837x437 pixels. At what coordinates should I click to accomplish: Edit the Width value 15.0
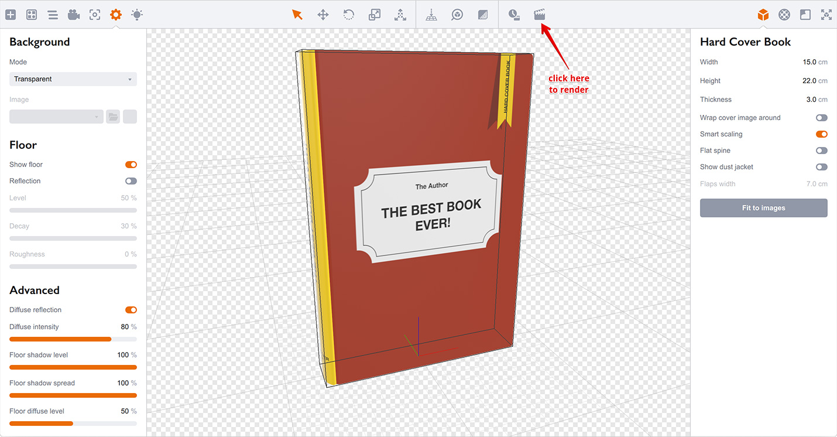click(x=809, y=62)
